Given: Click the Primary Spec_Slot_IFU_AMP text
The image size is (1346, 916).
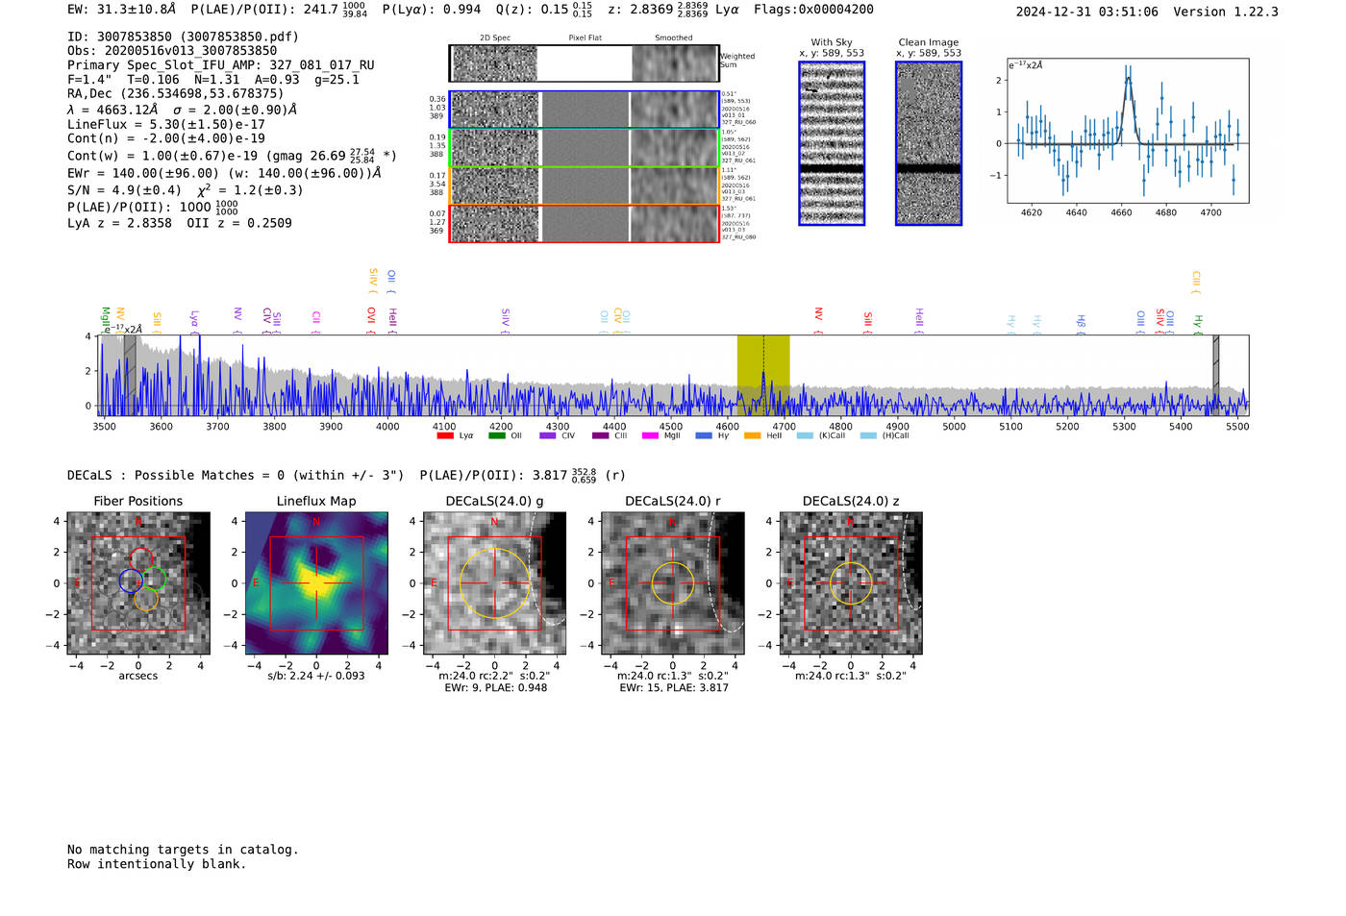Looking at the screenshot, I should (x=221, y=65).
